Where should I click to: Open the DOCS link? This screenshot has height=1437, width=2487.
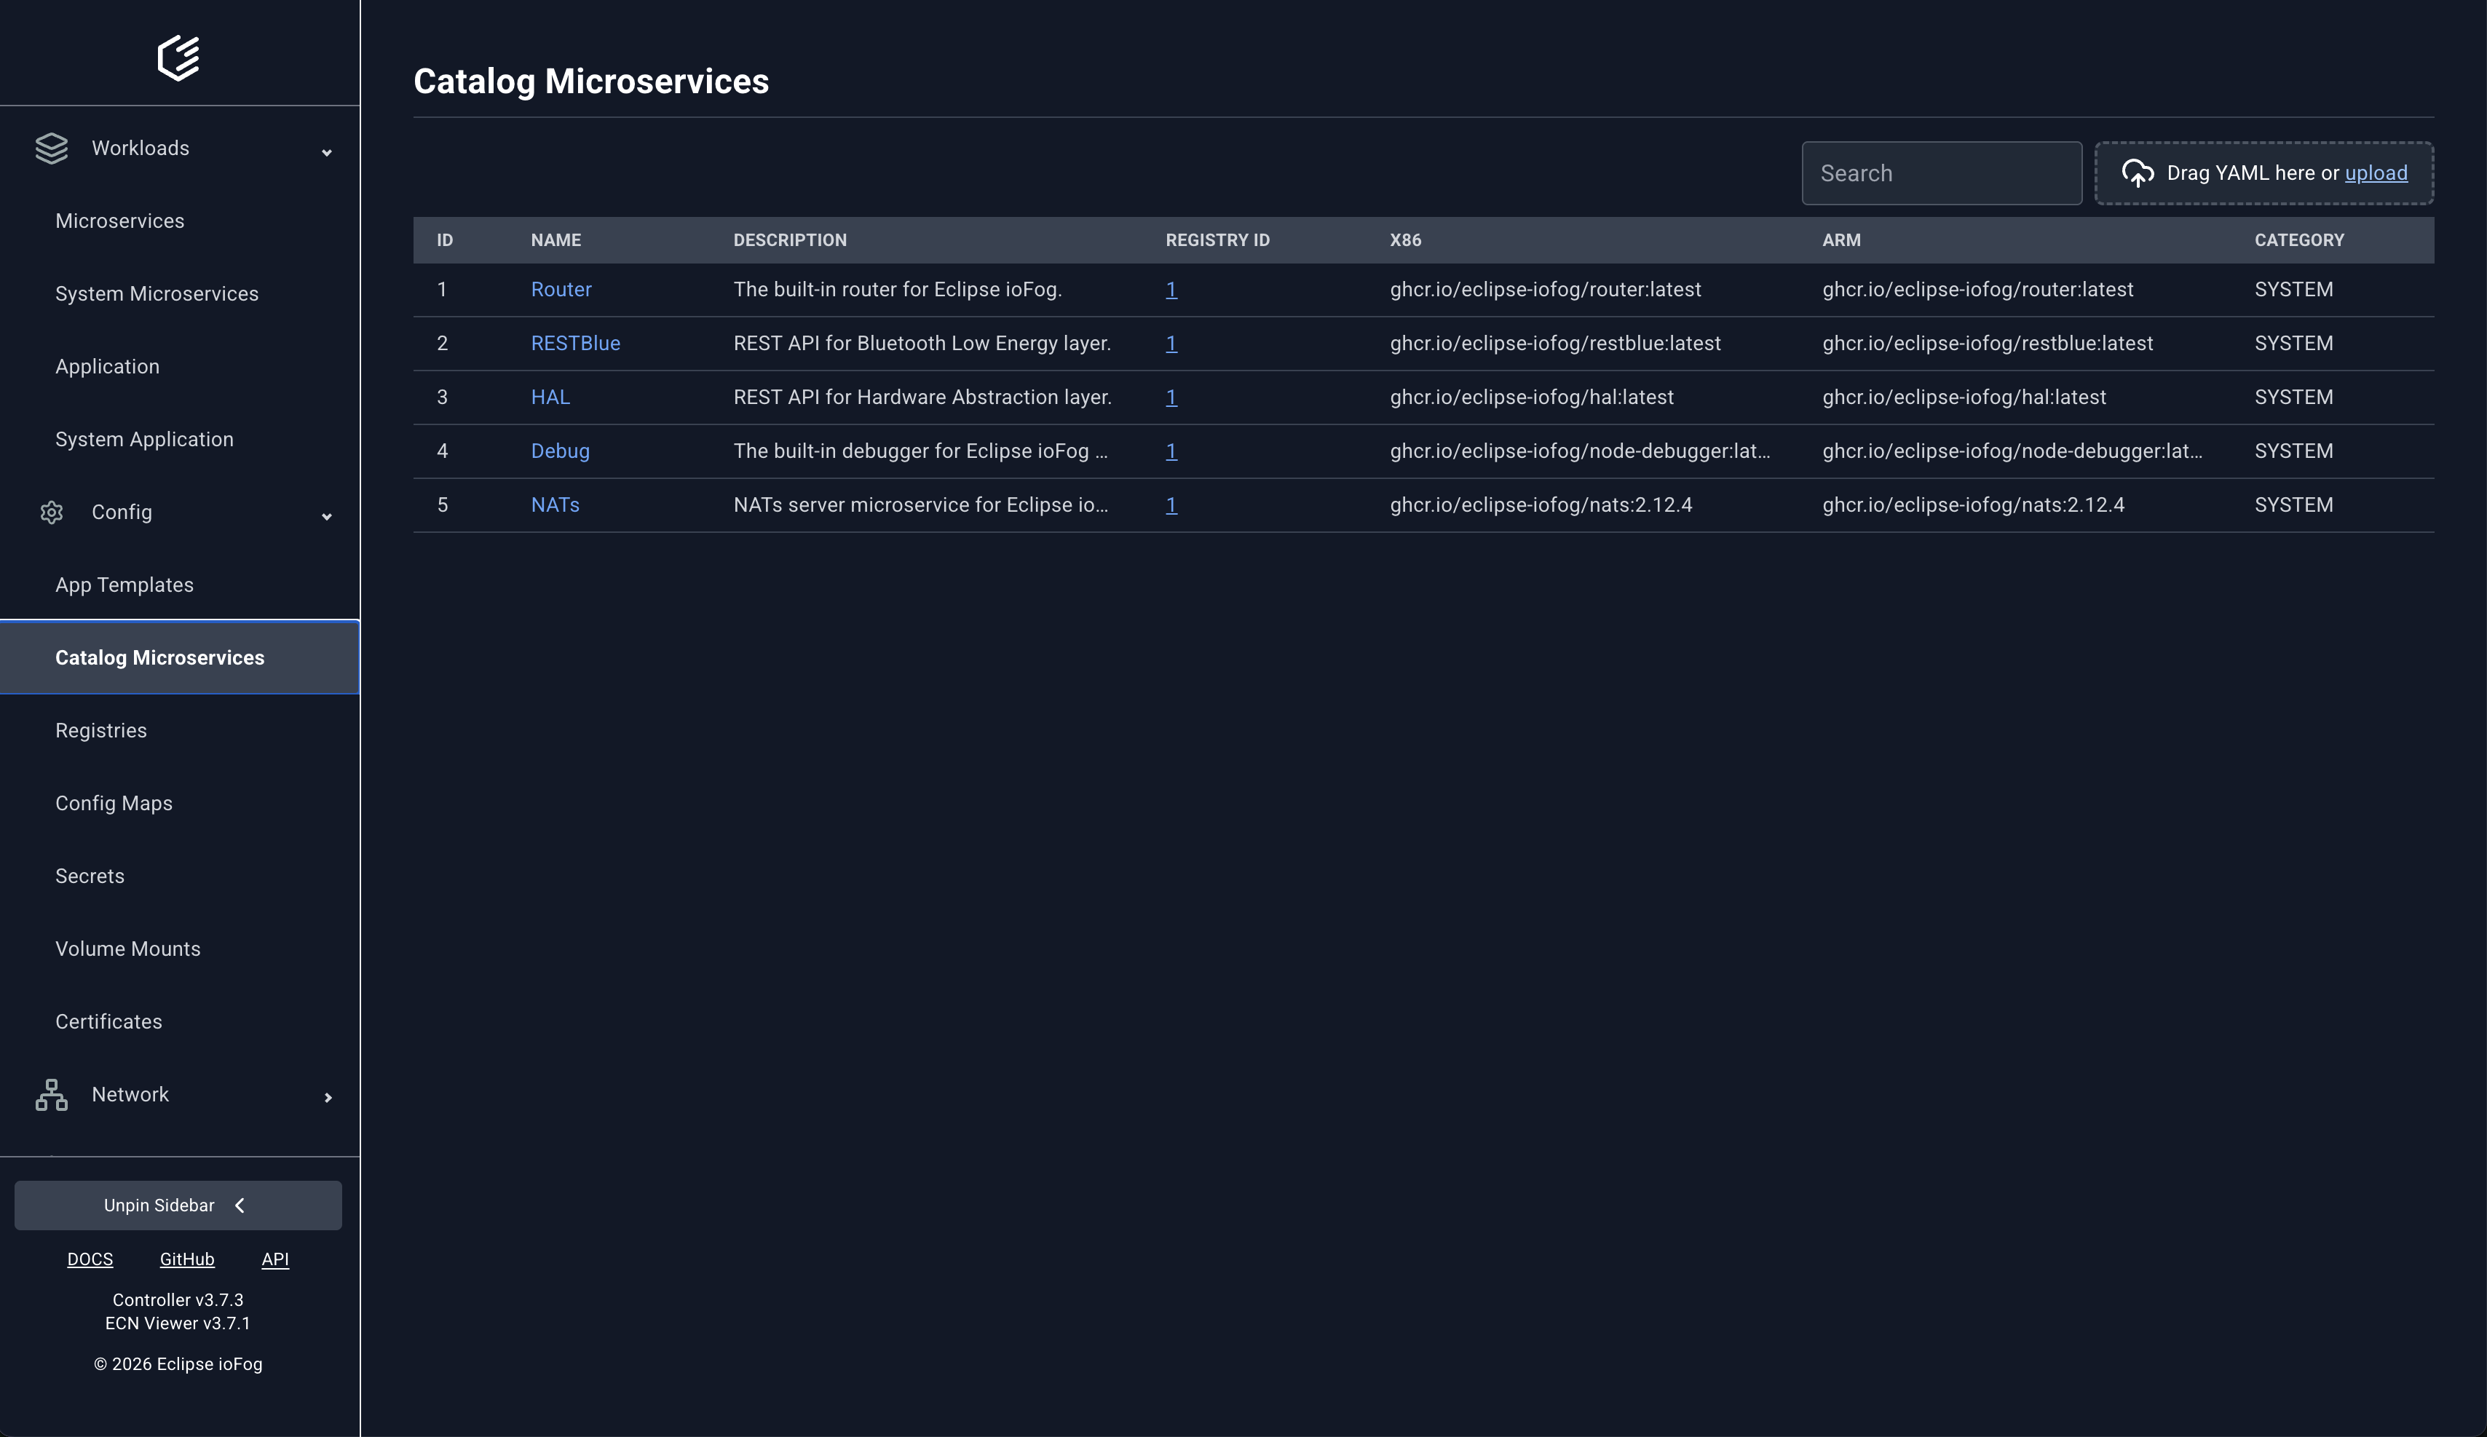click(x=90, y=1259)
